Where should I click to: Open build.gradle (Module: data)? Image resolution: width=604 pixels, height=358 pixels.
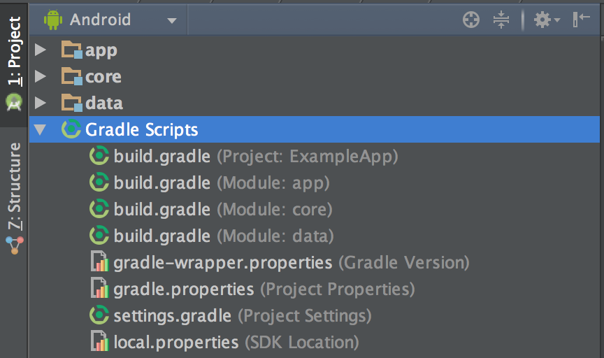(224, 236)
